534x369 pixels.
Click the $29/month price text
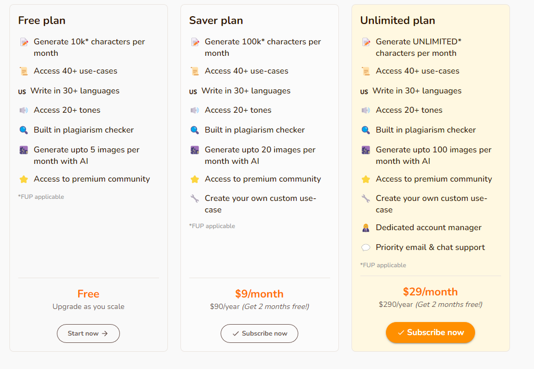click(x=430, y=292)
